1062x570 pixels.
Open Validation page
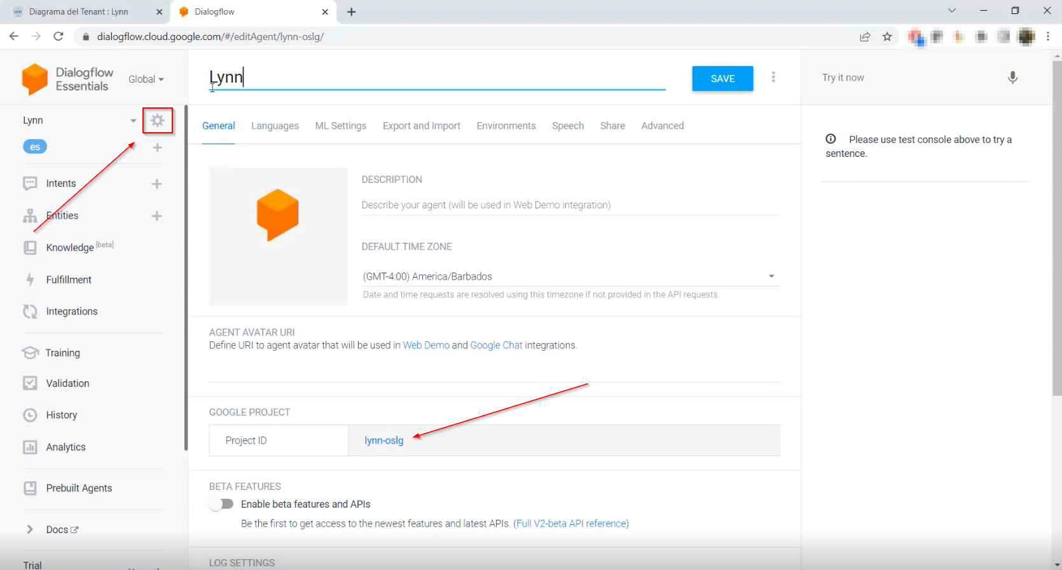(x=67, y=383)
